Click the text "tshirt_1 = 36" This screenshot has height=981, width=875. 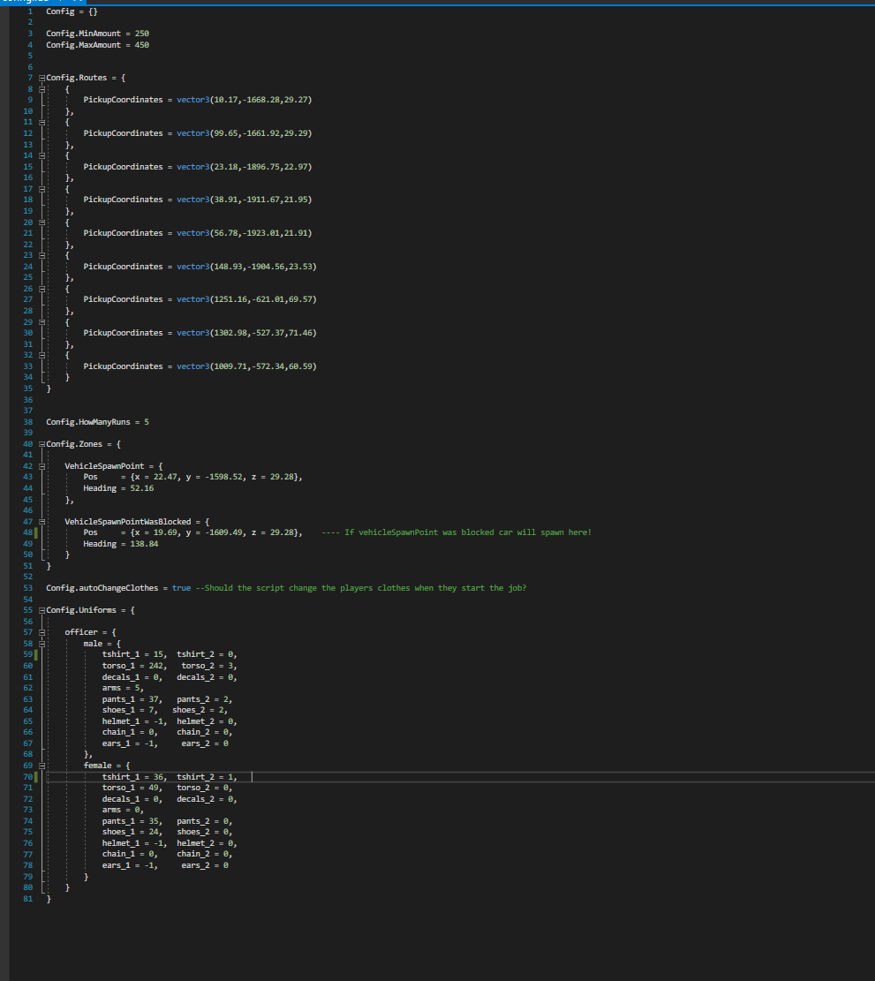132,777
